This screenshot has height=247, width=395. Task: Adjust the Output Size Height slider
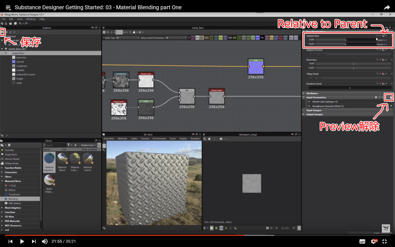point(346,44)
